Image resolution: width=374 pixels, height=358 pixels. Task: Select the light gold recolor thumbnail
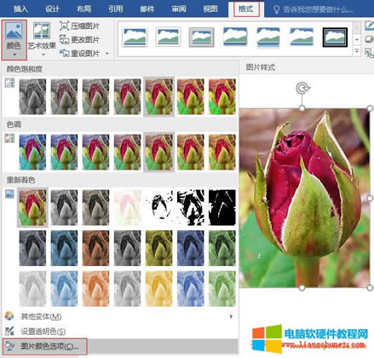tap(158, 289)
